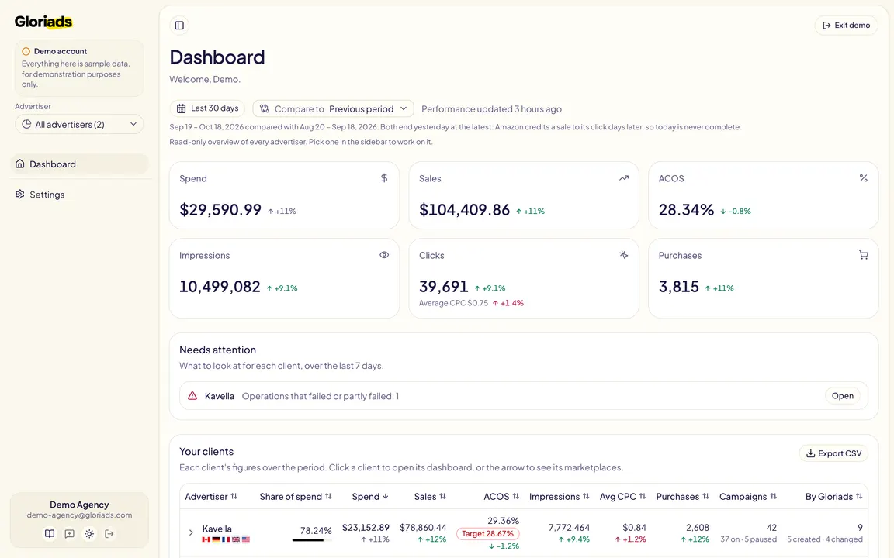Click the percent icon on ACOS card
This screenshot has width=894, height=558.
point(863,178)
